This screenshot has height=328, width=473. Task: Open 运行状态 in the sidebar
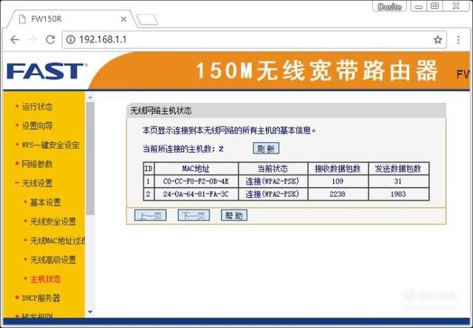[x=37, y=106]
